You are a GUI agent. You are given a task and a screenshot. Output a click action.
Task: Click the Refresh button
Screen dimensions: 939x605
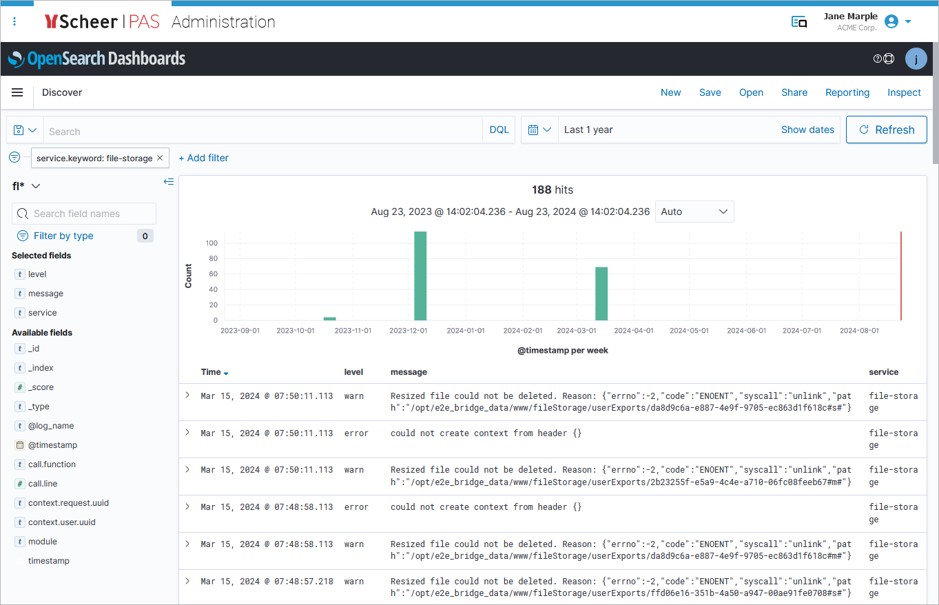[x=886, y=130]
